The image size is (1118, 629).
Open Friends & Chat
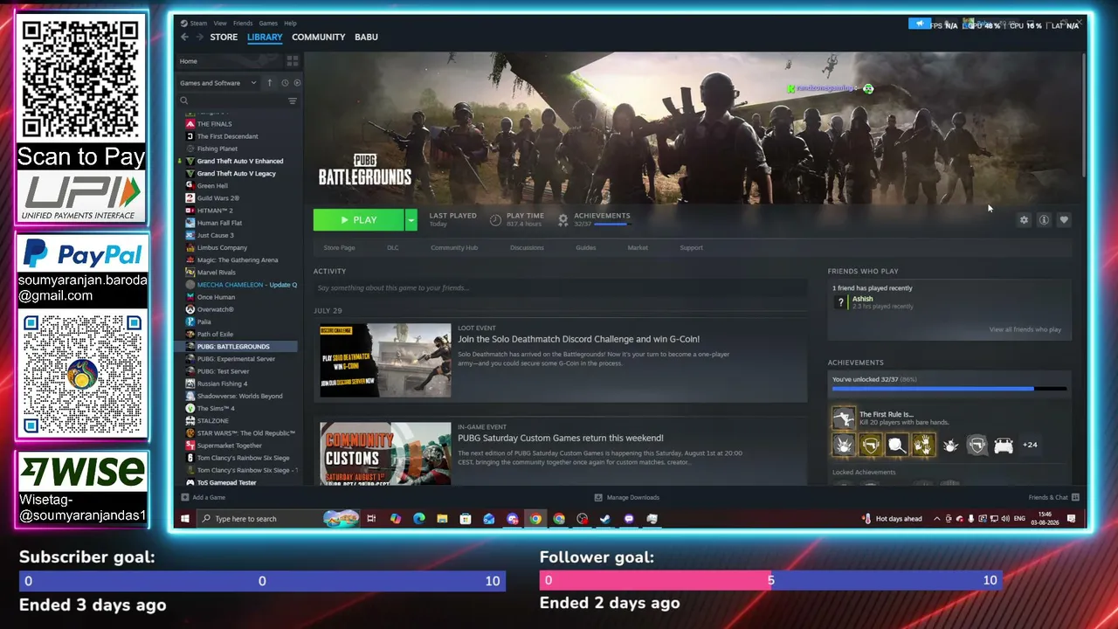click(1053, 497)
